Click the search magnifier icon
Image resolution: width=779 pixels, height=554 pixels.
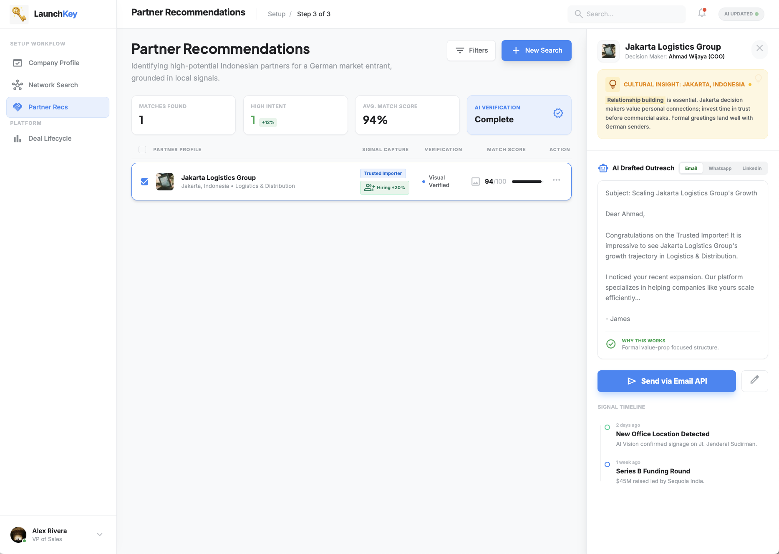[x=578, y=14]
